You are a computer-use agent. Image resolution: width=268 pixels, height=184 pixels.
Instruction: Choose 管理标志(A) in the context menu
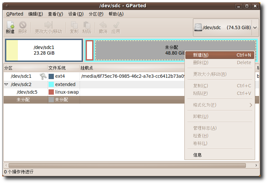[220, 128]
